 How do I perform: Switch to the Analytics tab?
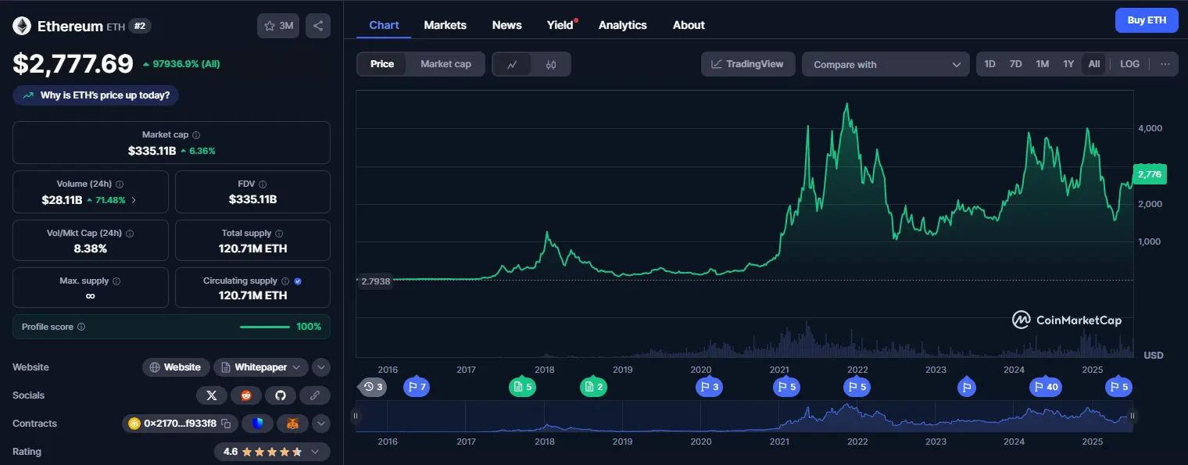[623, 25]
